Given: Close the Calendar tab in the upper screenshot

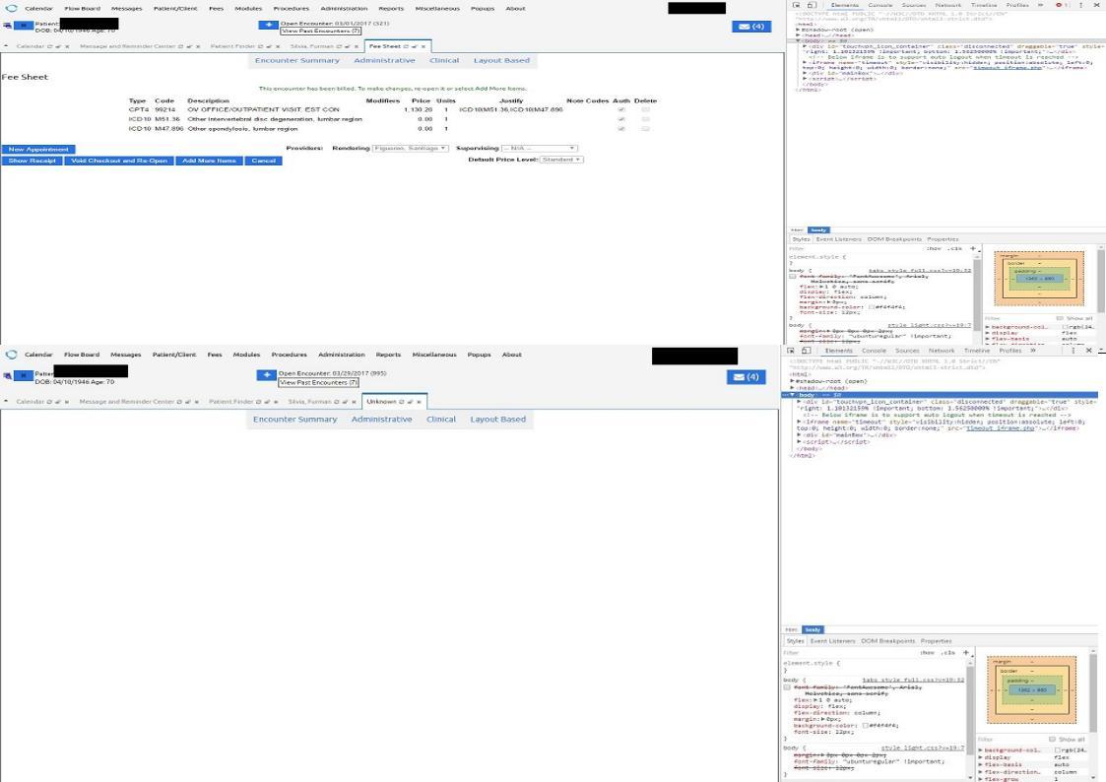Looking at the screenshot, I should pyautogui.click(x=67, y=46).
